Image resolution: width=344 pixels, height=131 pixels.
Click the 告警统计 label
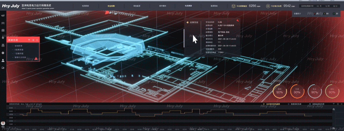coord(298,14)
